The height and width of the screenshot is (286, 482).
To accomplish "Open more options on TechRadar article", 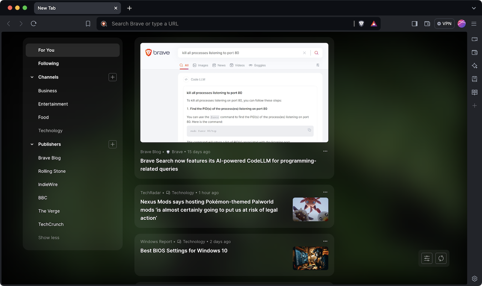I will (325, 192).
